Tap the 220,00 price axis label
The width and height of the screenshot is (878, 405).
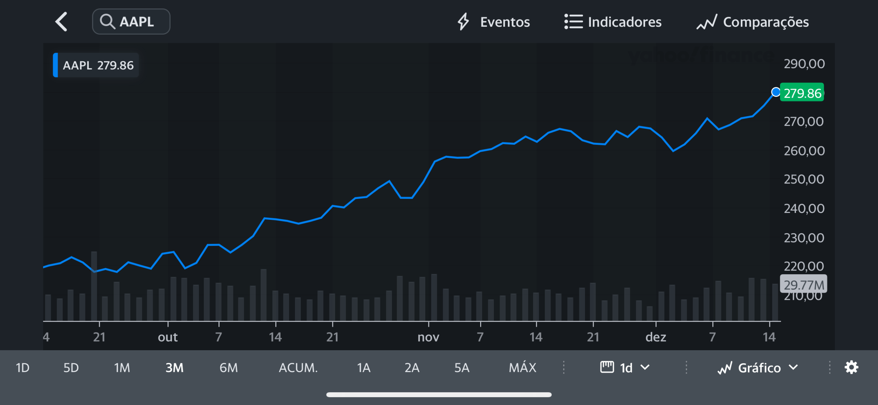[804, 266]
